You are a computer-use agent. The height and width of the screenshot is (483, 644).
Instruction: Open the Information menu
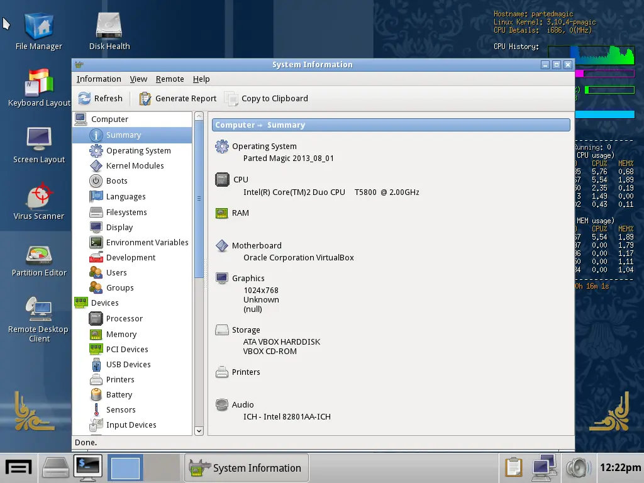pyautogui.click(x=99, y=79)
